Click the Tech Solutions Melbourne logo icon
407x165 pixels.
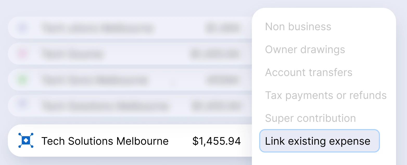[x=26, y=141]
